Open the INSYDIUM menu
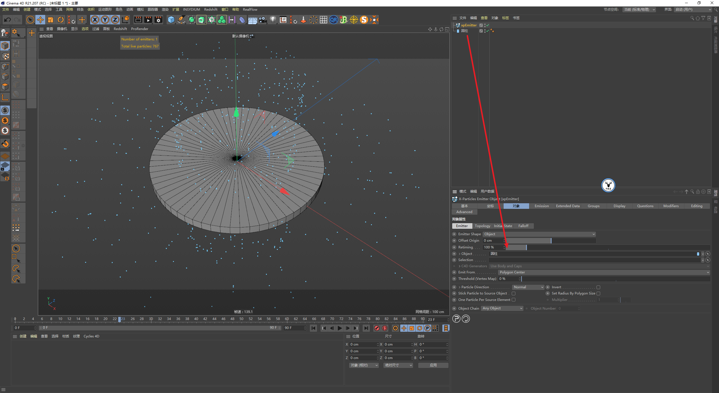Viewport: 719px width, 393px height. pyautogui.click(x=192, y=9)
